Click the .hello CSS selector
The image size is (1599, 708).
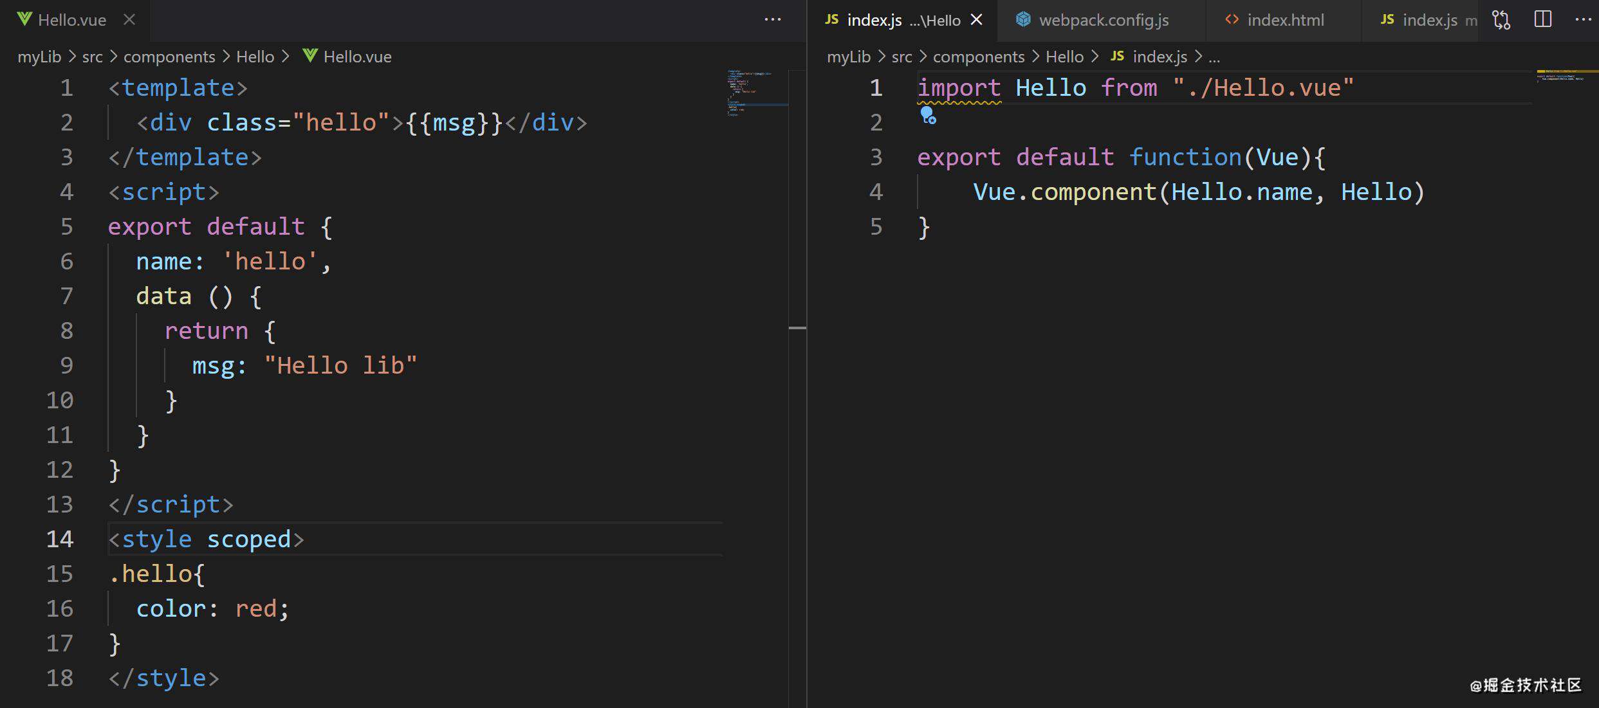click(150, 574)
